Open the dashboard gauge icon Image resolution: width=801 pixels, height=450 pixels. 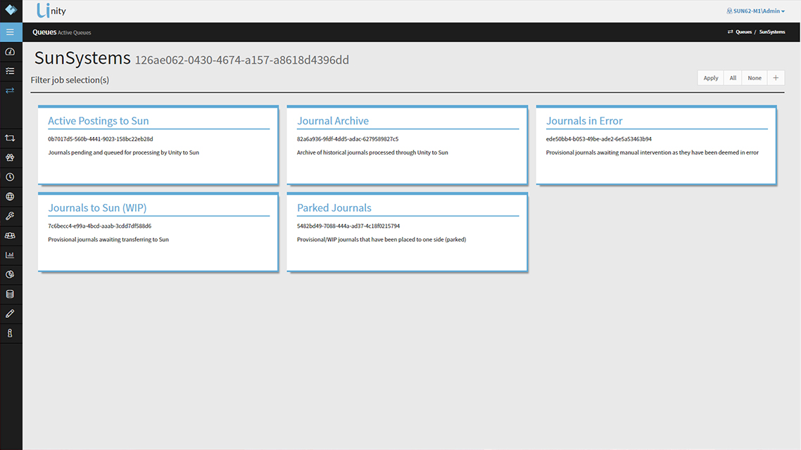(x=11, y=51)
